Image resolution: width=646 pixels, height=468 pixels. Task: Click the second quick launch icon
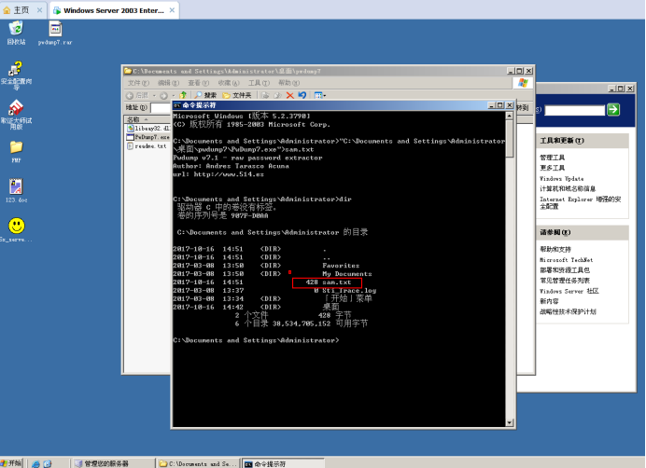[x=48, y=463]
